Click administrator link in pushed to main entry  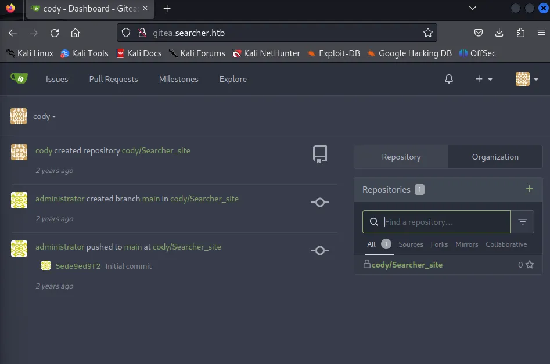click(x=60, y=247)
